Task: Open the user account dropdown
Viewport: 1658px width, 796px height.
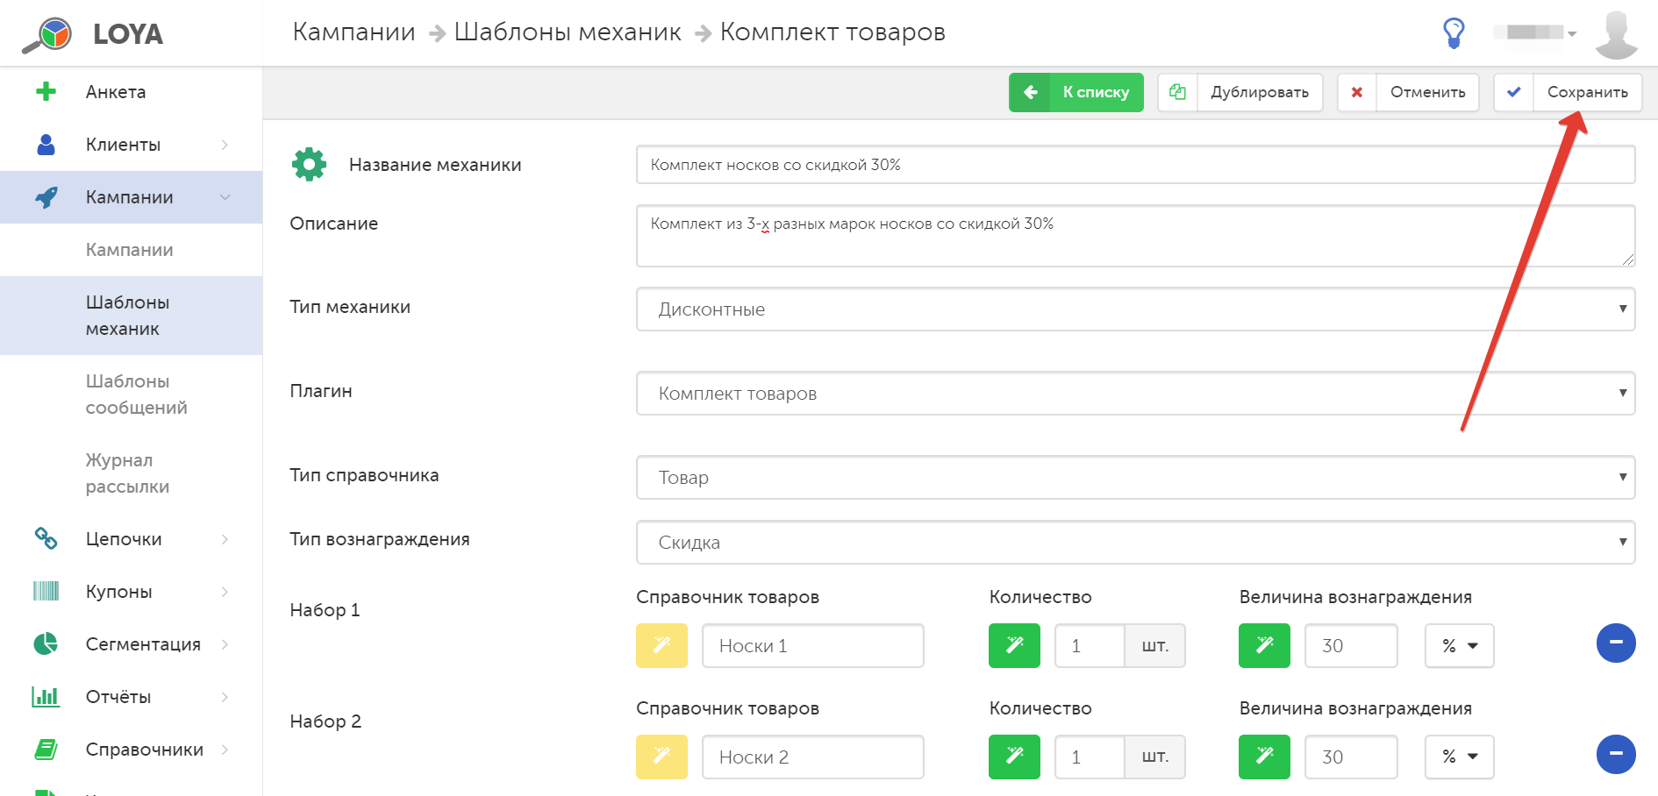Action: (x=1535, y=32)
